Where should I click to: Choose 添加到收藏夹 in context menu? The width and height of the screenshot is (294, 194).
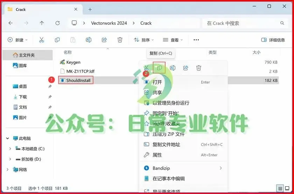183,124
